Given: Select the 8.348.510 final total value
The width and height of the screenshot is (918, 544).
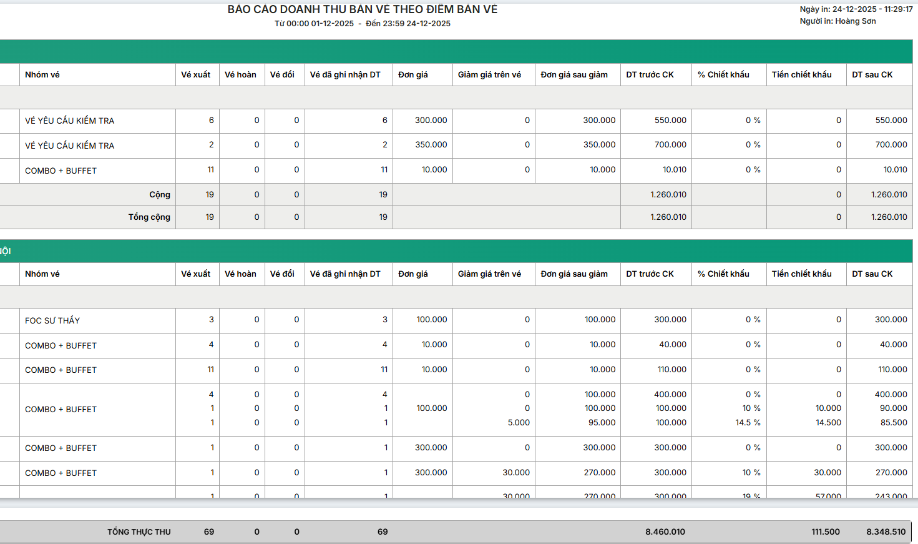Looking at the screenshot, I should [x=886, y=532].
